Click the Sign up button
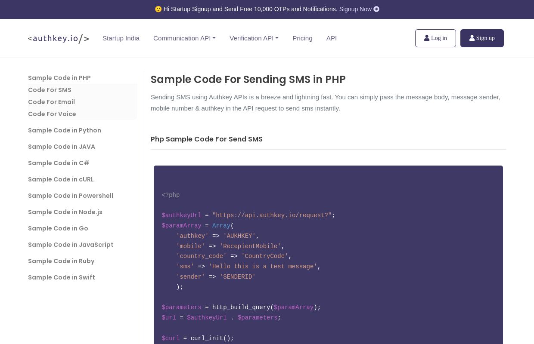534x344 pixels. (482, 38)
